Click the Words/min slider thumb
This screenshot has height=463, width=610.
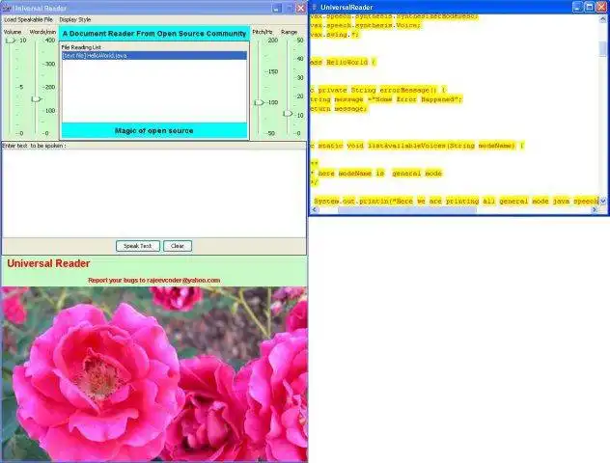tap(36, 99)
